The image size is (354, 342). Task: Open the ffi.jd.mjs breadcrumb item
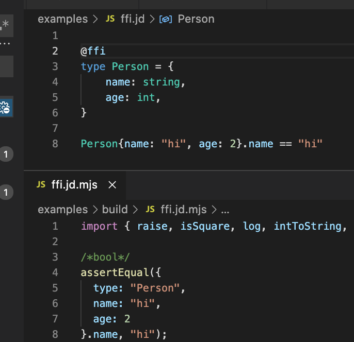(x=184, y=210)
